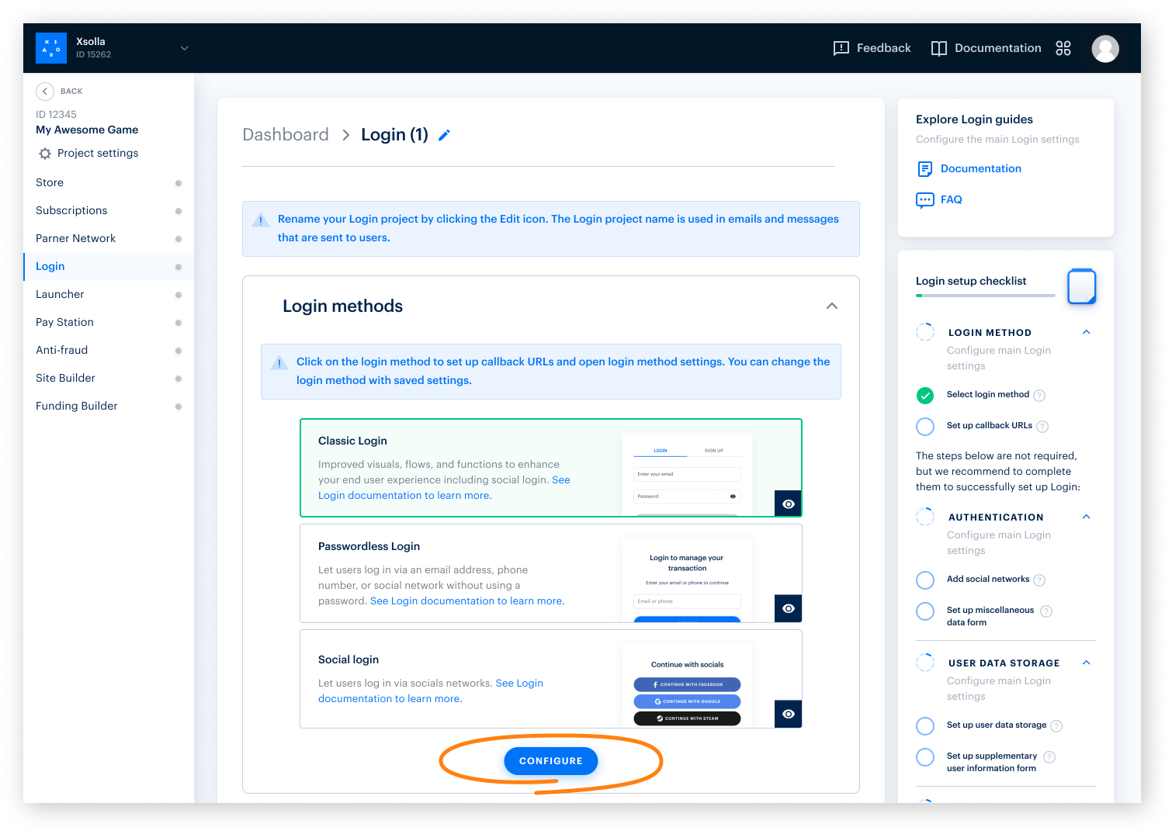
Task: Collapse the AUTHENTICATION checklist group
Action: pos(1086,517)
